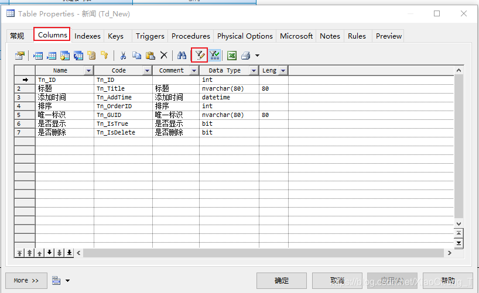Copy the selected rows using the toolbar icon
This screenshot has width=479, height=293.
[x=136, y=55]
